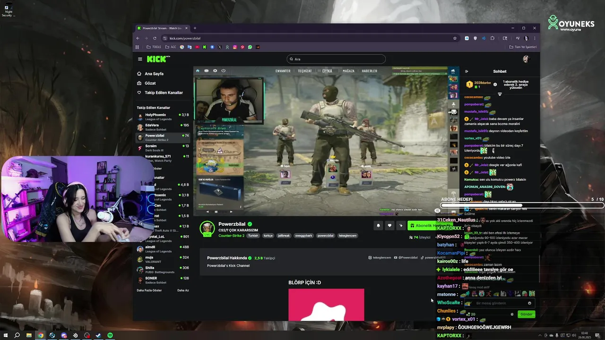Click the KICK logo

click(157, 59)
